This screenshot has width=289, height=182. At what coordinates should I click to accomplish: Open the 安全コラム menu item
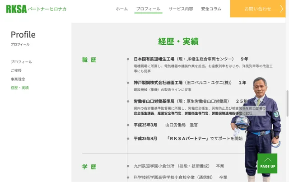[211, 9]
